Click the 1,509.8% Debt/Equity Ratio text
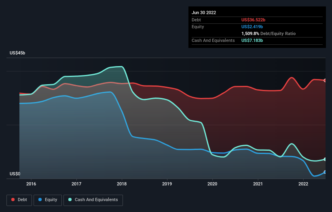This screenshot has height=212, width=332. pyautogui.click(x=269, y=33)
